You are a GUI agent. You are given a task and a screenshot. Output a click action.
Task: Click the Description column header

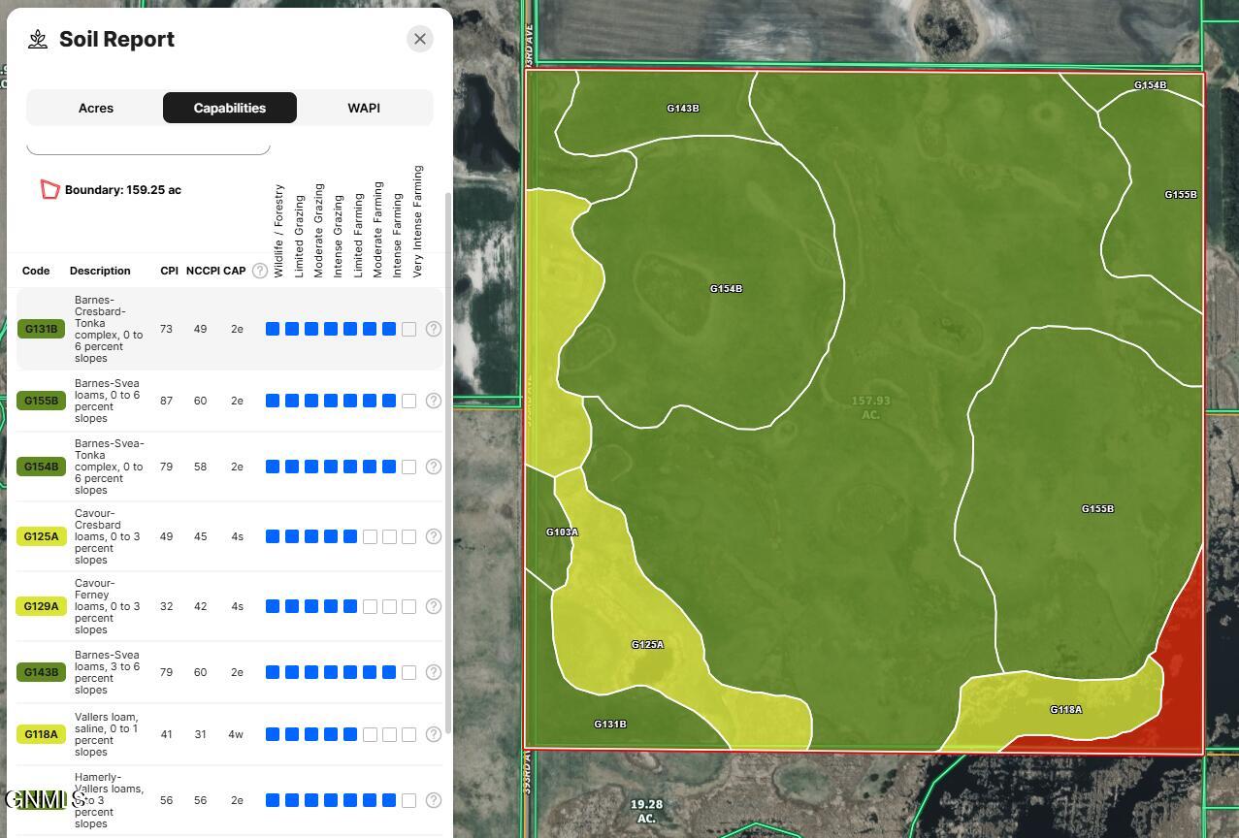(x=100, y=271)
